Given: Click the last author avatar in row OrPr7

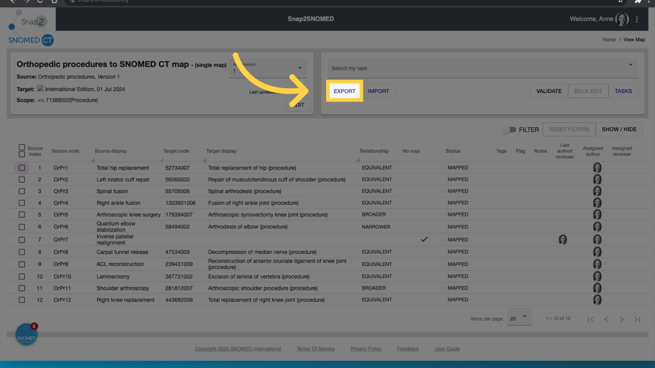Looking at the screenshot, I should [x=563, y=240].
